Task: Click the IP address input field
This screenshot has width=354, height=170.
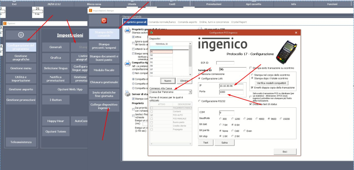Action: coord(231,86)
